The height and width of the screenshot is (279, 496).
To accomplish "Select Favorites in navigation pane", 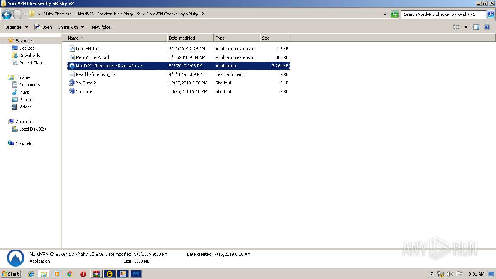I will 24,41.
